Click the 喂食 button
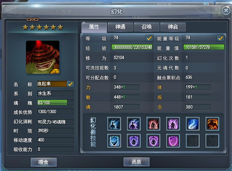Viewport: 232px width, 171px height. coord(44,162)
